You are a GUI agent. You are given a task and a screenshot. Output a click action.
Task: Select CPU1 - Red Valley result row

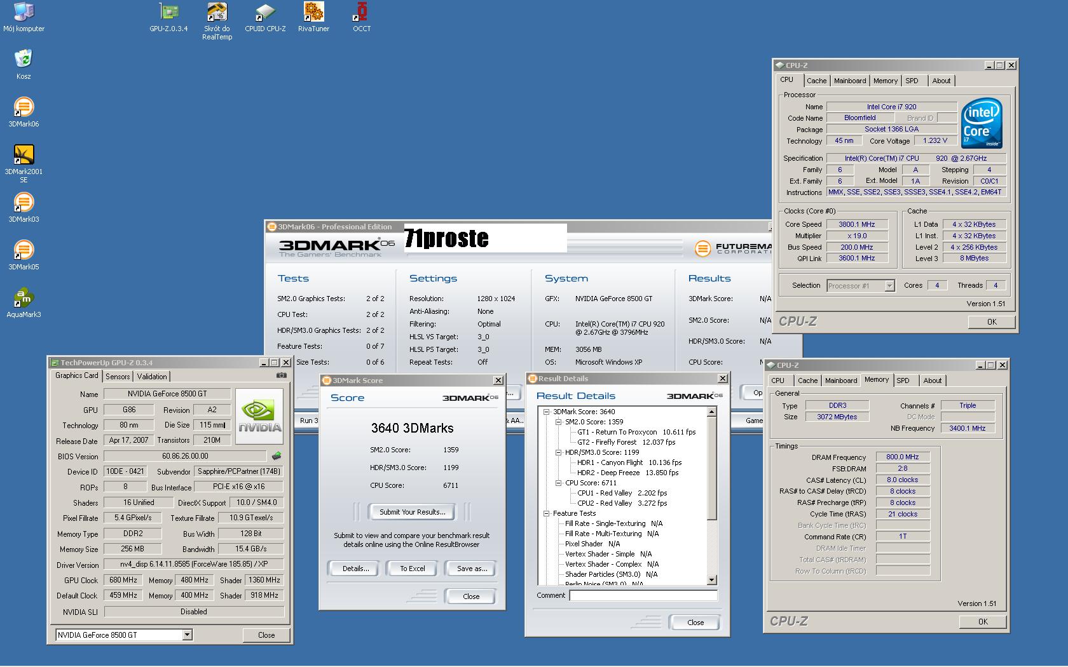tap(622, 493)
